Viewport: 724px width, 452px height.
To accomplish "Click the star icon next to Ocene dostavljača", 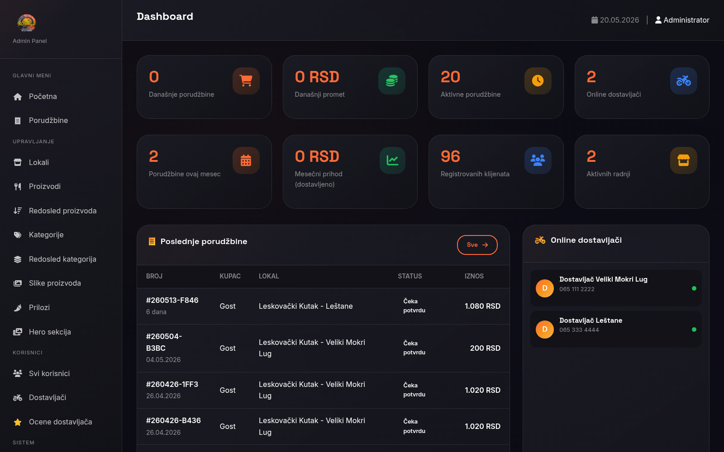I will pos(18,422).
